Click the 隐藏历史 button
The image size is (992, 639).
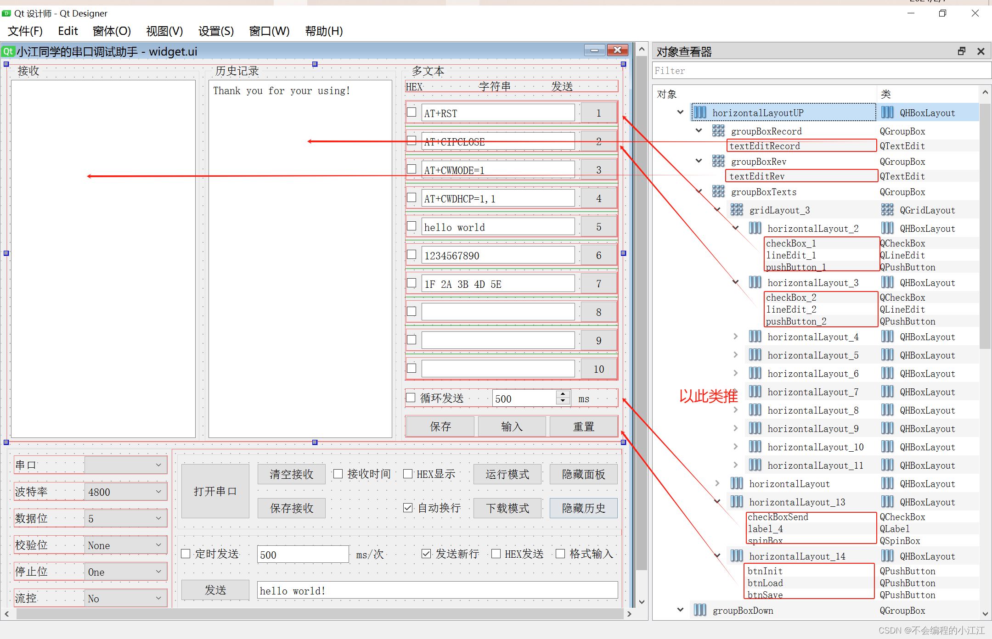tap(583, 508)
